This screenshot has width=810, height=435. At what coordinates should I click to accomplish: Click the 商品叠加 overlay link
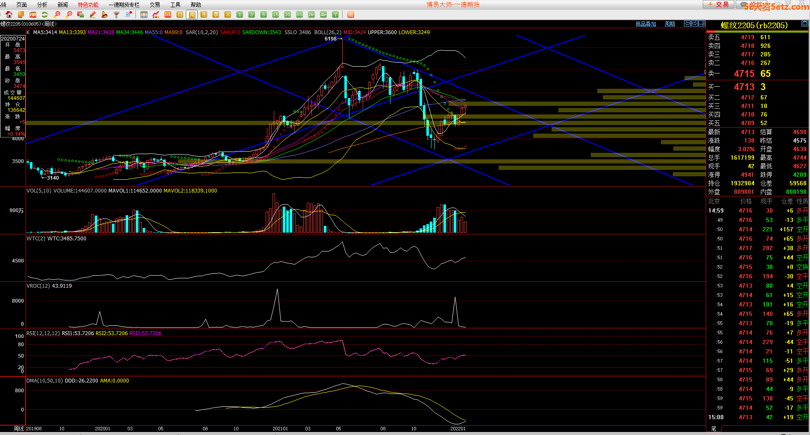pyautogui.click(x=646, y=24)
